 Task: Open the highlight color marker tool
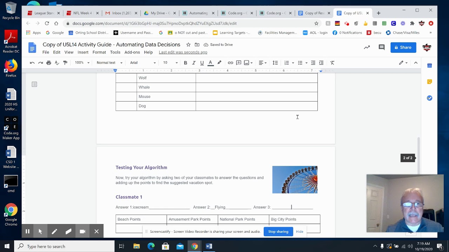pos(219,63)
